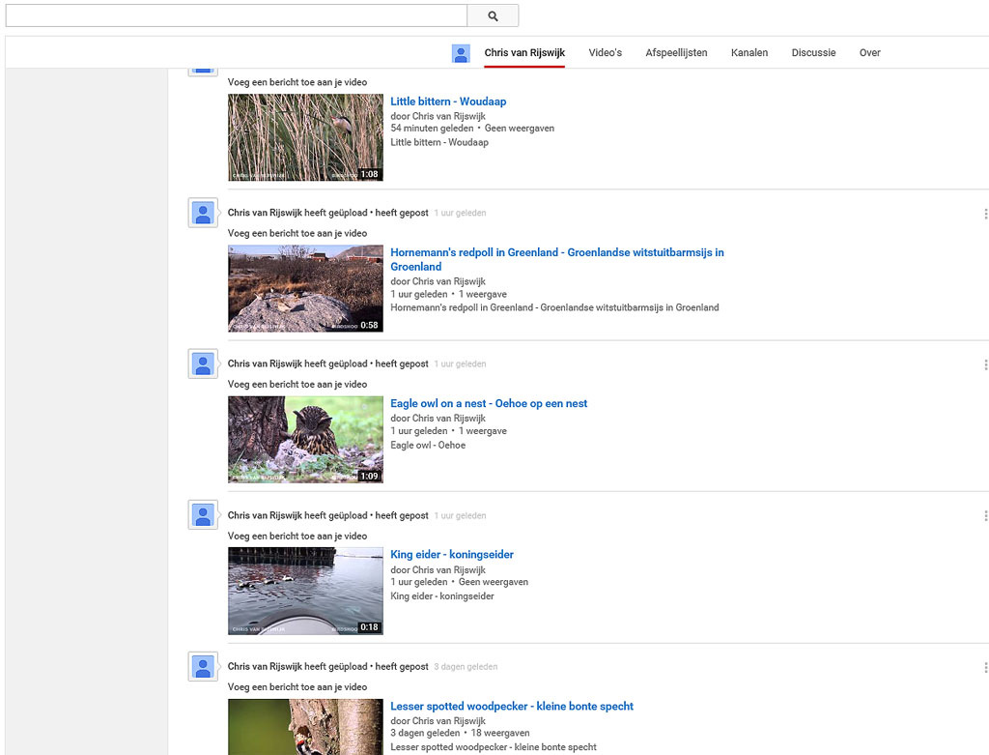
Task: Click 'Chris van Rijswijk heeft geüpload' in Eagle owl post
Action: [x=297, y=363]
